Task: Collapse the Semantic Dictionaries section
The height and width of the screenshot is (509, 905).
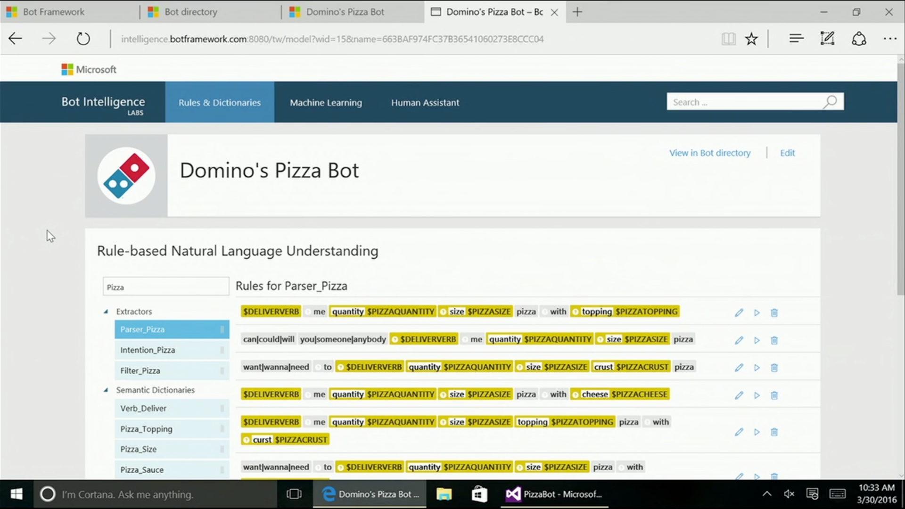Action: [106, 390]
